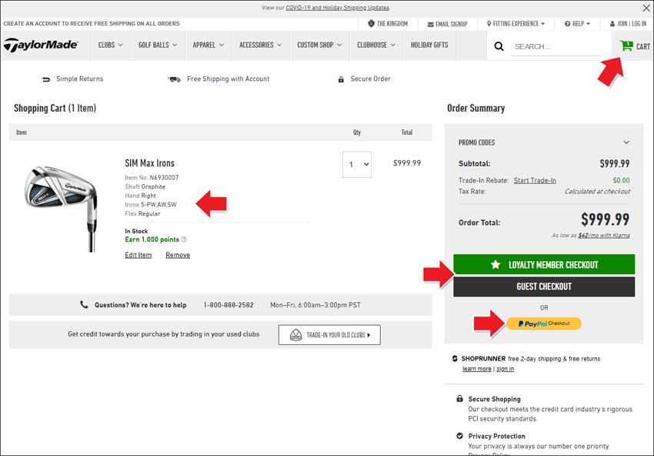The image size is (654, 456).
Task: Click the Secure Order lock icon
Action: pos(341,79)
